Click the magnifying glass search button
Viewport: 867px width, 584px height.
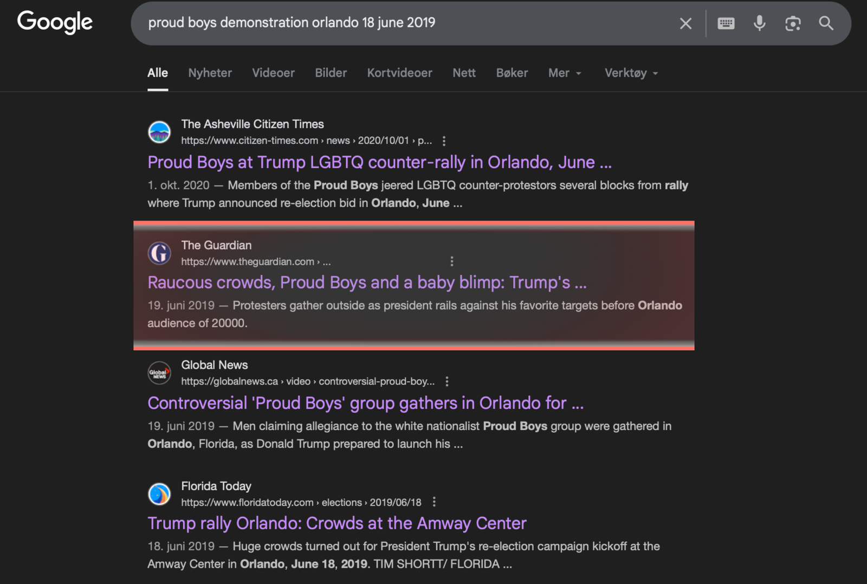tap(826, 23)
